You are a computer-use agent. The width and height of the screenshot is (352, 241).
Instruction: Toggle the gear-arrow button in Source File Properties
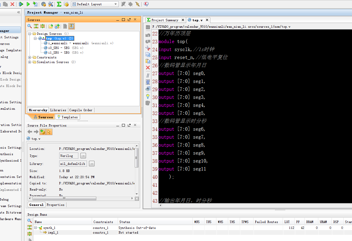point(43,132)
